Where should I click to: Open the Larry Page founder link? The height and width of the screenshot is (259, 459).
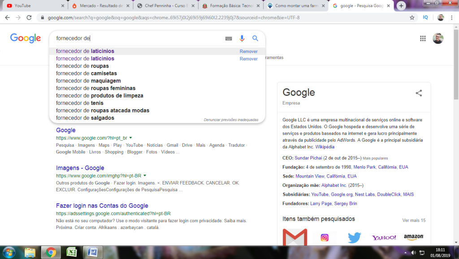(321, 203)
